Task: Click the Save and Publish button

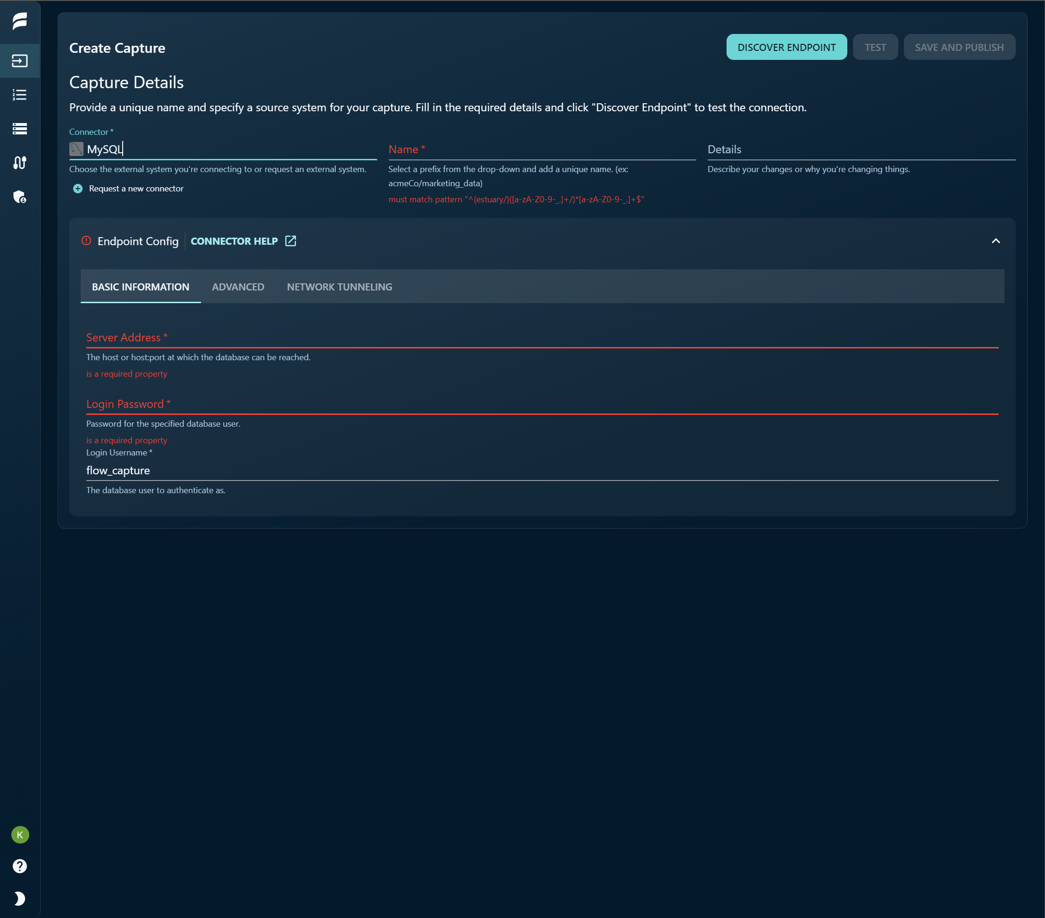Action: pos(959,47)
